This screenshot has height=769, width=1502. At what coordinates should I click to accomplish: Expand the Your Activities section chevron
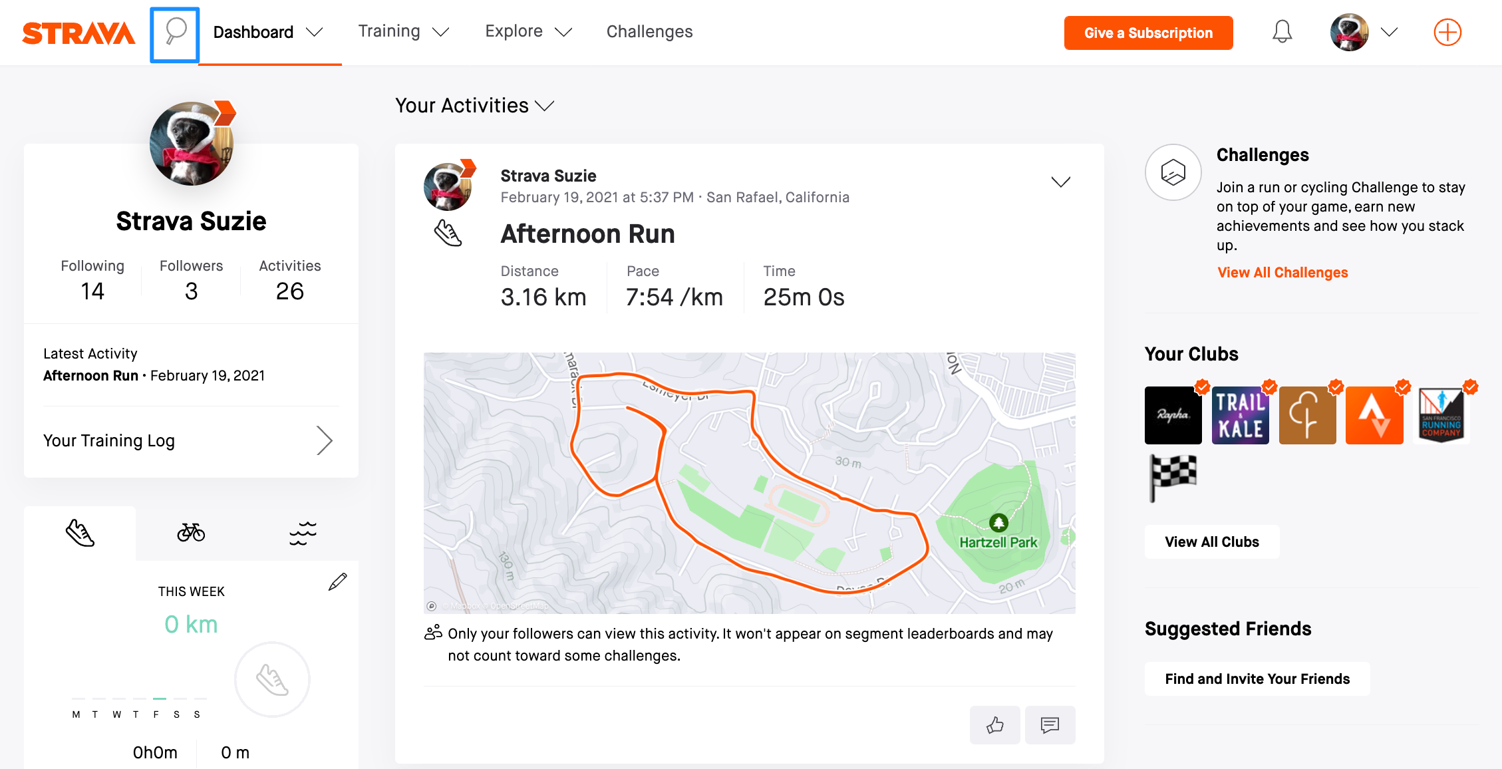(545, 106)
